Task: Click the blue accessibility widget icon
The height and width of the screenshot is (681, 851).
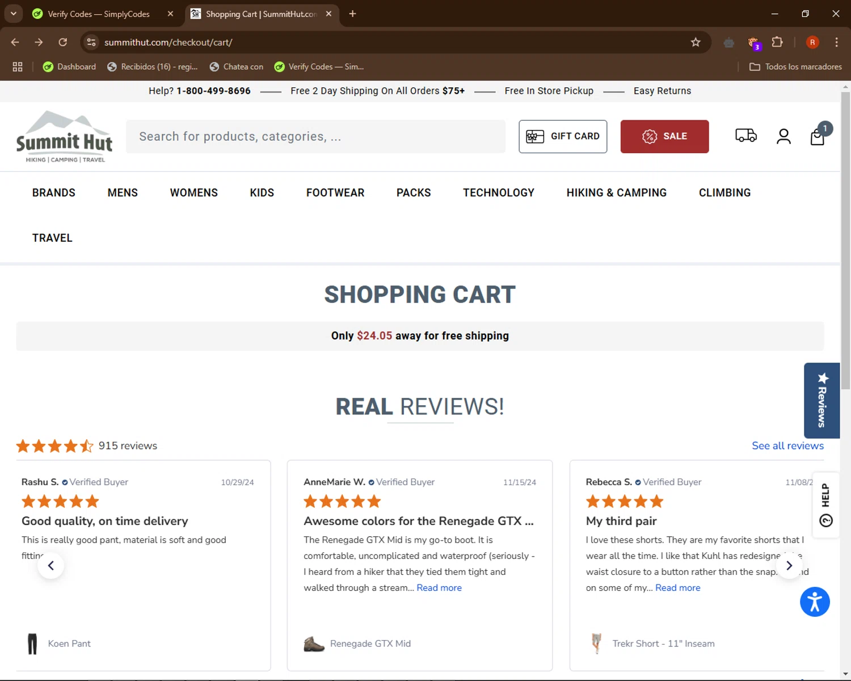Action: point(815,602)
